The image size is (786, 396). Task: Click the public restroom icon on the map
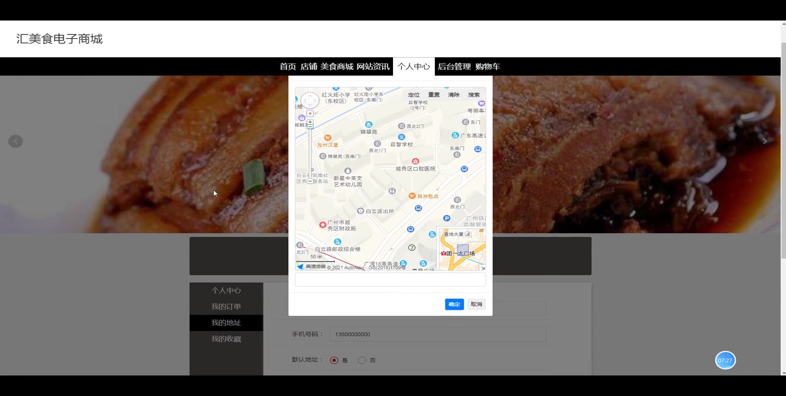[x=392, y=191]
